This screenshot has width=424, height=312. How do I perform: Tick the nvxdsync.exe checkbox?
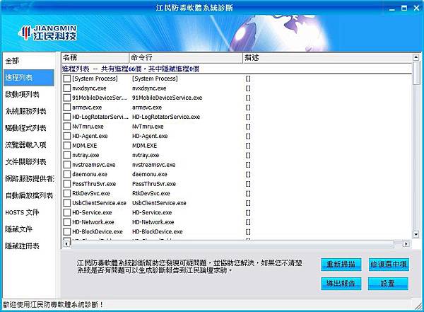coord(67,88)
